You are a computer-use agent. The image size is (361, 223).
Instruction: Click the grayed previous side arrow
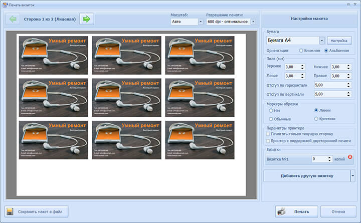click(13, 20)
